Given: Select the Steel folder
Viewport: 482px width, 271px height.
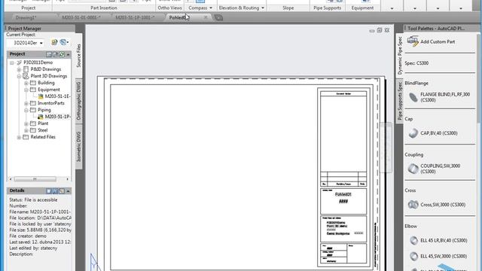Looking at the screenshot, I should 39,130.
